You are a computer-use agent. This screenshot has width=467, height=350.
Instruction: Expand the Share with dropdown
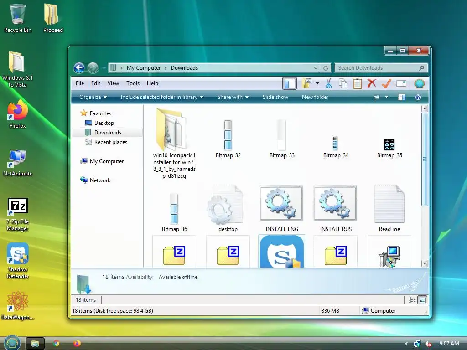click(x=233, y=97)
